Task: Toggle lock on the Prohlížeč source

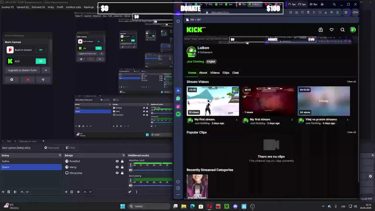Action: (122, 161)
